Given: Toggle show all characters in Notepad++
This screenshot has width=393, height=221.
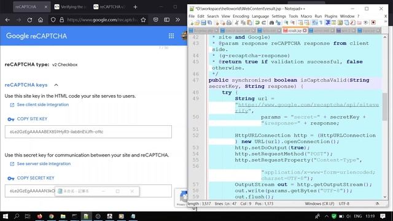Looking at the screenshot, I should (321, 23).
